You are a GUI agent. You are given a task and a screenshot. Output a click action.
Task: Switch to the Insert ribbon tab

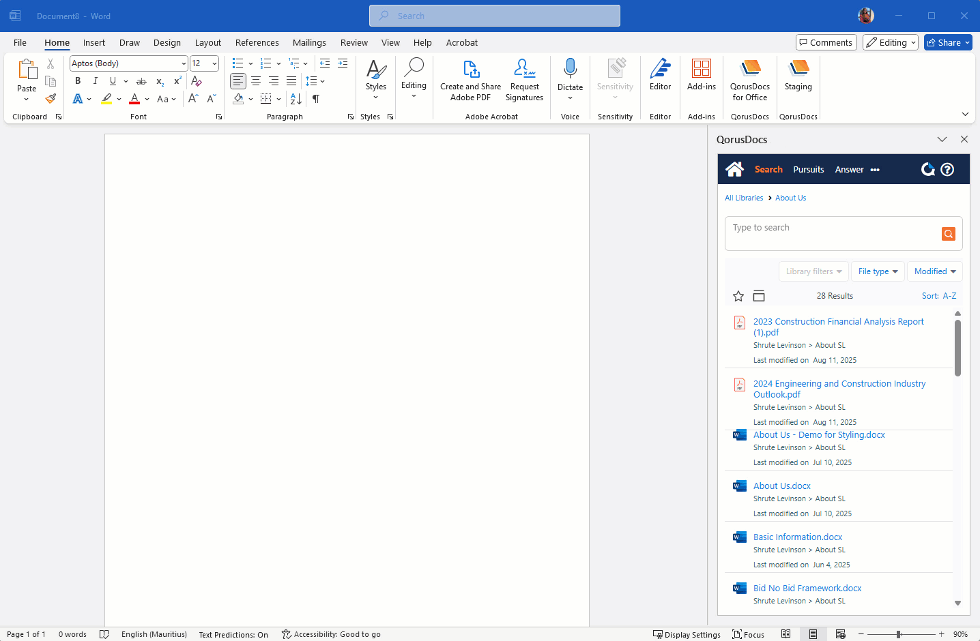(x=93, y=42)
